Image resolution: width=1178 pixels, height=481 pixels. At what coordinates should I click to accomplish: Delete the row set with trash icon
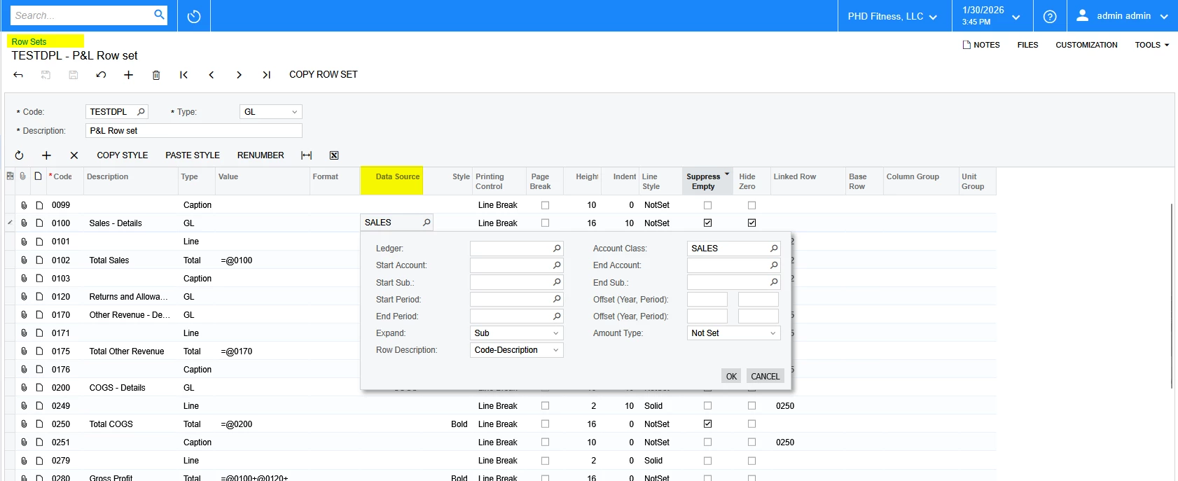[x=156, y=75]
